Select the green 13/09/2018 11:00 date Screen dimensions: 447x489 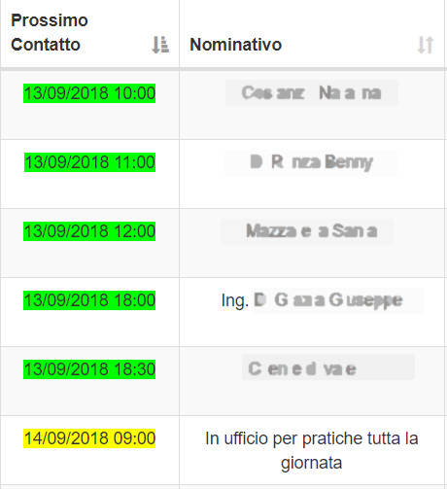89,162
